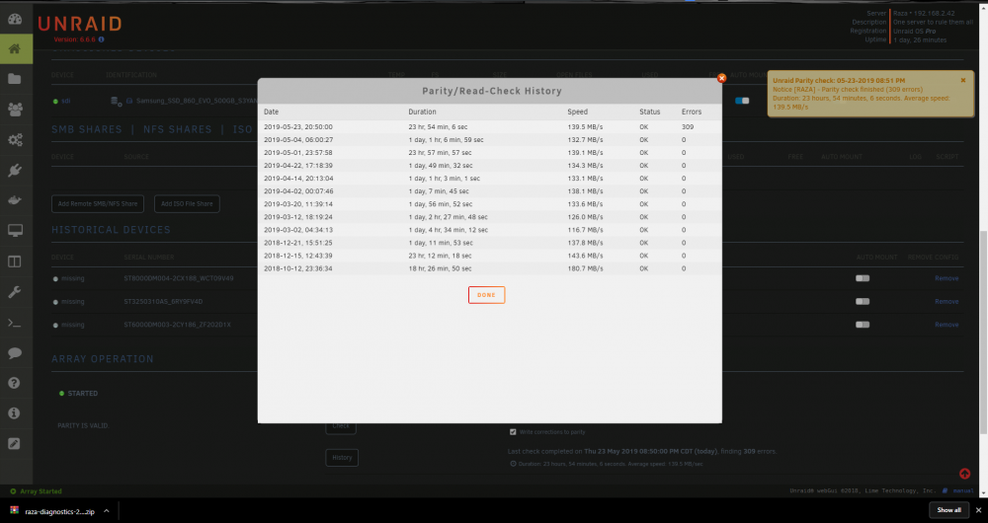Open the Tools wrench icon in sidebar
988x523 pixels.
point(15,292)
